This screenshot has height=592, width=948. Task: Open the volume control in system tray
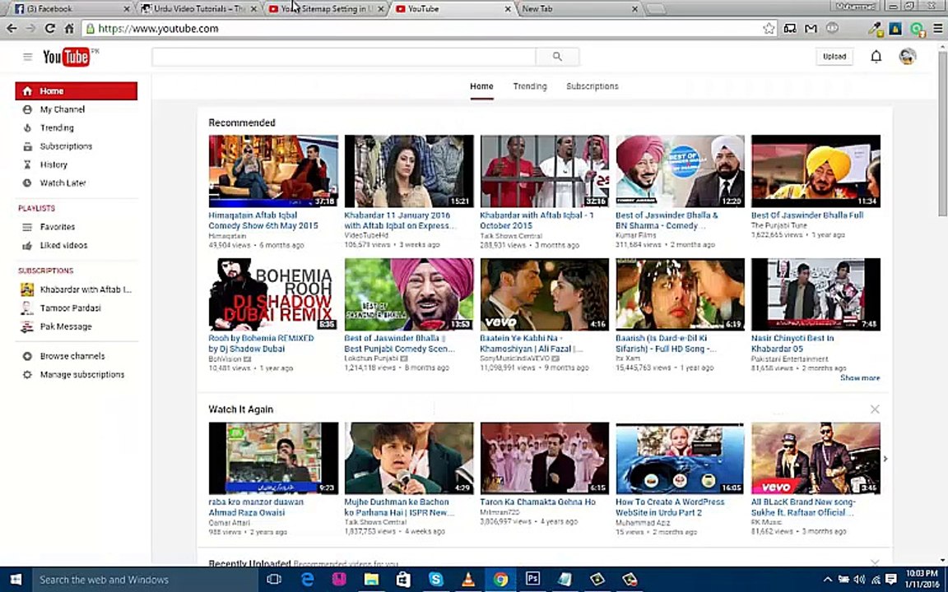point(859,580)
